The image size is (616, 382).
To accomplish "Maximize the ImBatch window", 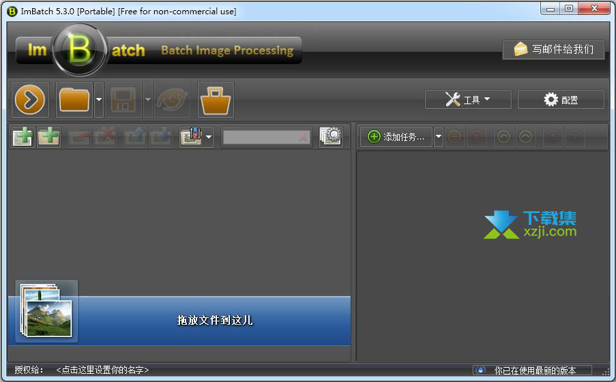I will tap(568, 9).
